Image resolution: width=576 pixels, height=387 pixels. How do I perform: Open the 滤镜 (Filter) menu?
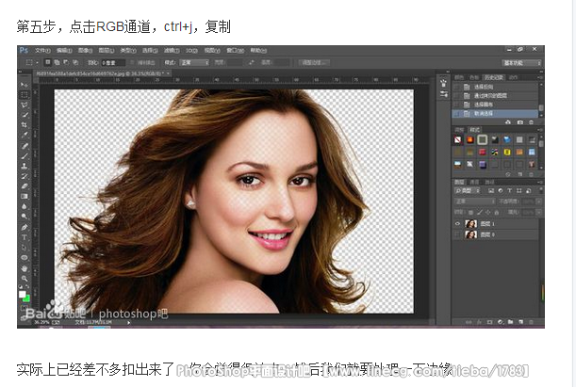click(x=172, y=50)
